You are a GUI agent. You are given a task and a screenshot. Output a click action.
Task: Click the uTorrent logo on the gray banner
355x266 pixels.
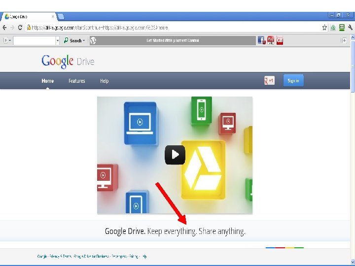pos(93,40)
